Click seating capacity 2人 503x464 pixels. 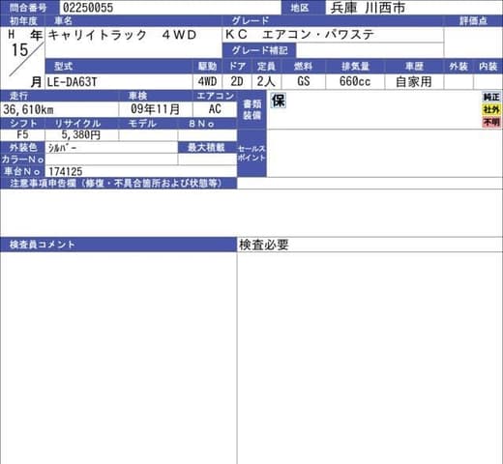coord(266,81)
